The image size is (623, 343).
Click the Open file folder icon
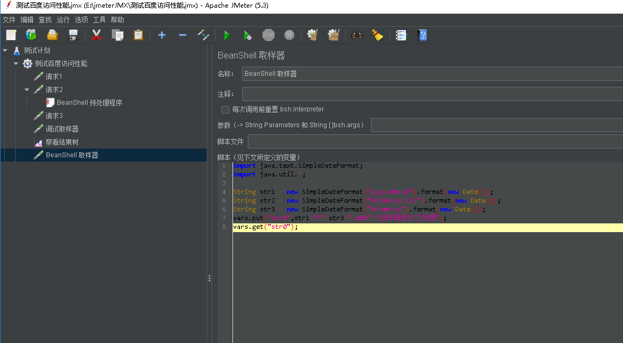53,36
